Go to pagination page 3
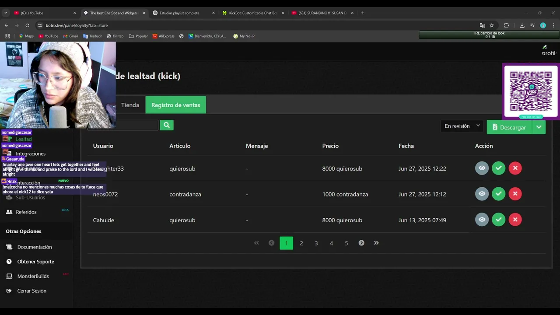Viewport: 560px width, 315px height. (316, 243)
